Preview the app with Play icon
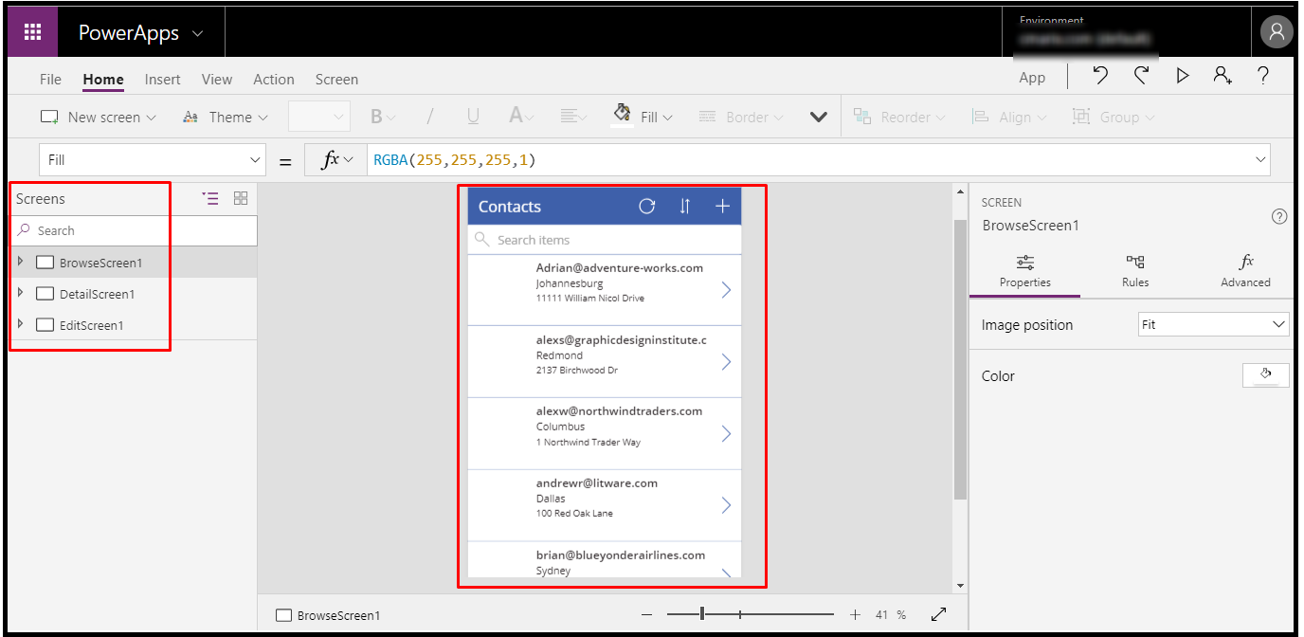1304x637 pixels. 1182,77
